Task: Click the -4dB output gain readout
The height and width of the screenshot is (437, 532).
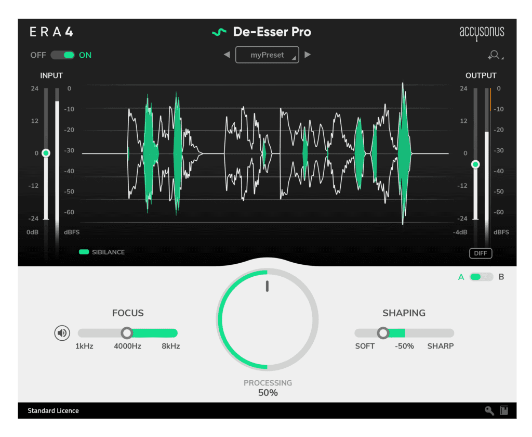Action: pos(460,232)
